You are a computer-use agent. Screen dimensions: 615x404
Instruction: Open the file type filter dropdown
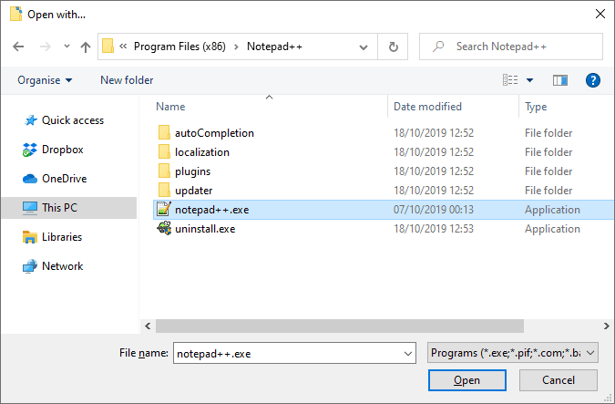(513, 351)
